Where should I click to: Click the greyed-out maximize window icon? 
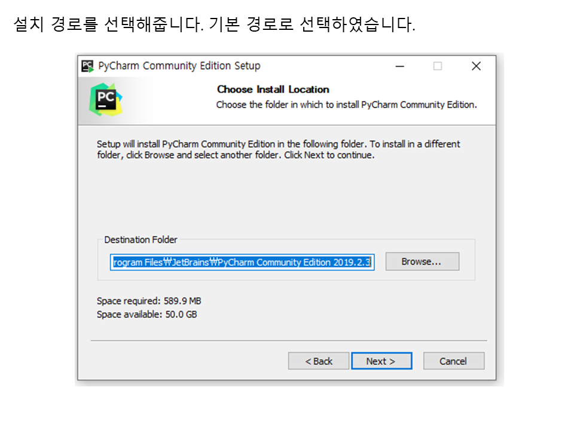pos(438,66)
